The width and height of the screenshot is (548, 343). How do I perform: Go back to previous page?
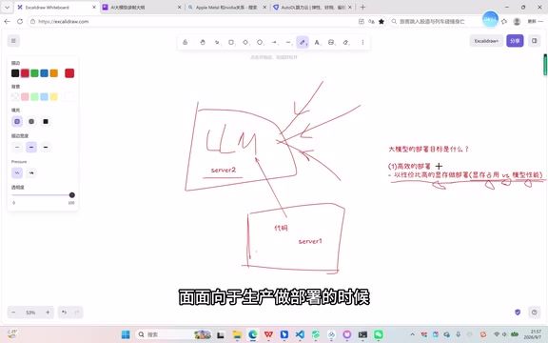tap(7, 21)
